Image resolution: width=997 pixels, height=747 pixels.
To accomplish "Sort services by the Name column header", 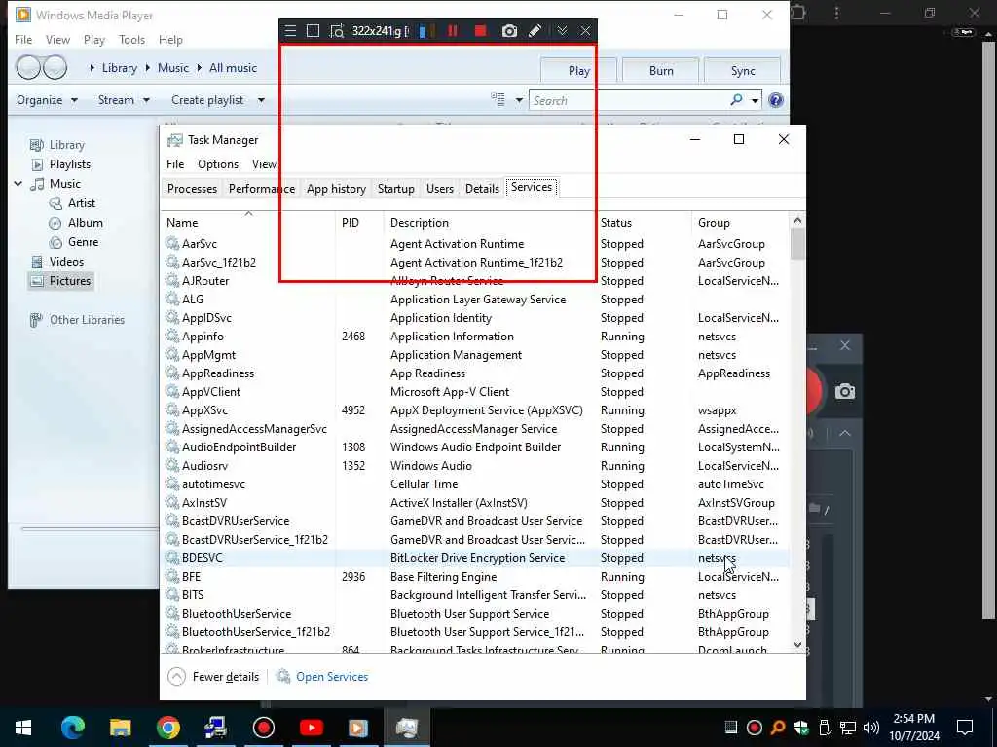I will pyautogui.click(x=248, y=223).
